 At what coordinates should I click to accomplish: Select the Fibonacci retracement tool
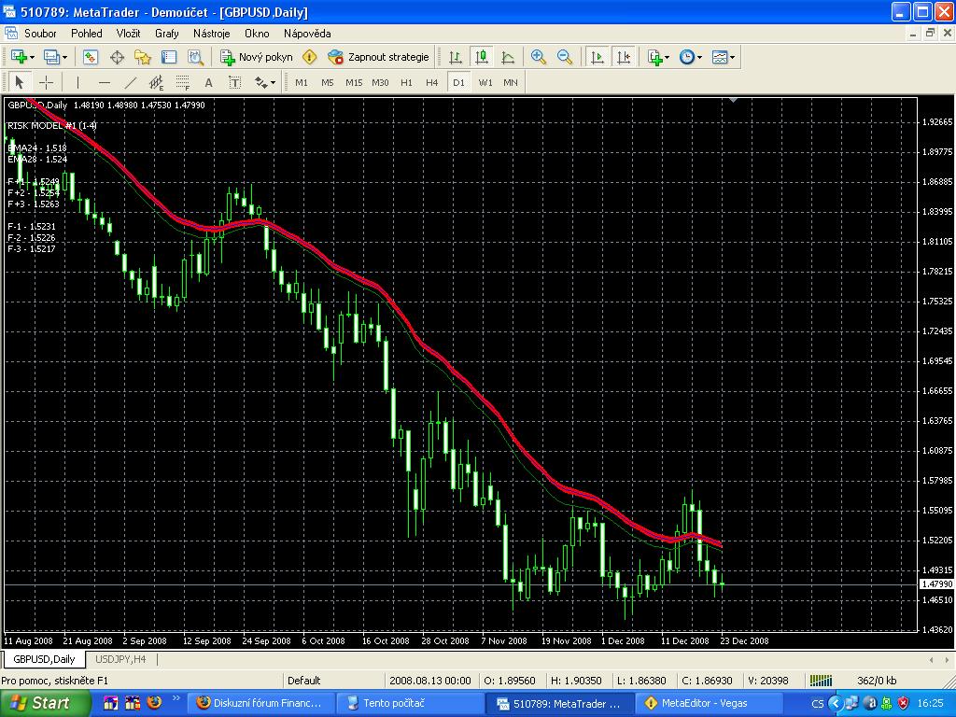pyautogui.click(x=183, y=82)
